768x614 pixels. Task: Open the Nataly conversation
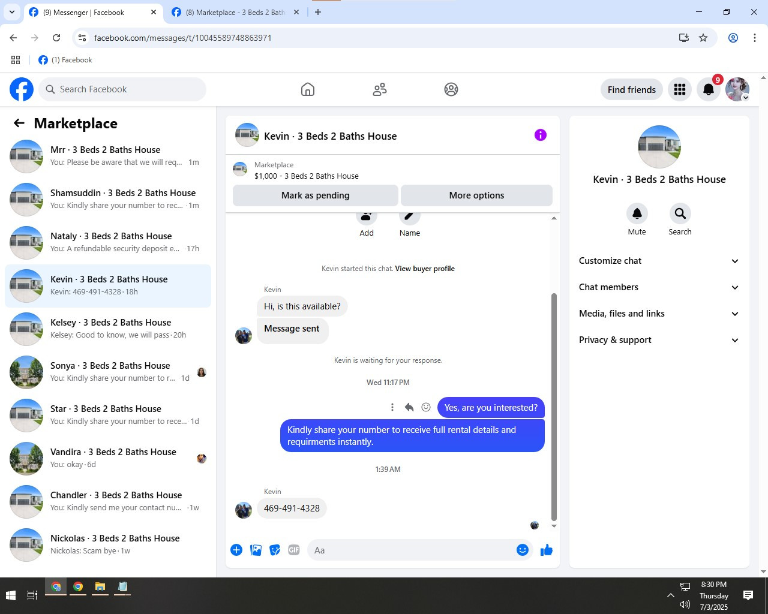pyautogui.click(x=108, y=243)
